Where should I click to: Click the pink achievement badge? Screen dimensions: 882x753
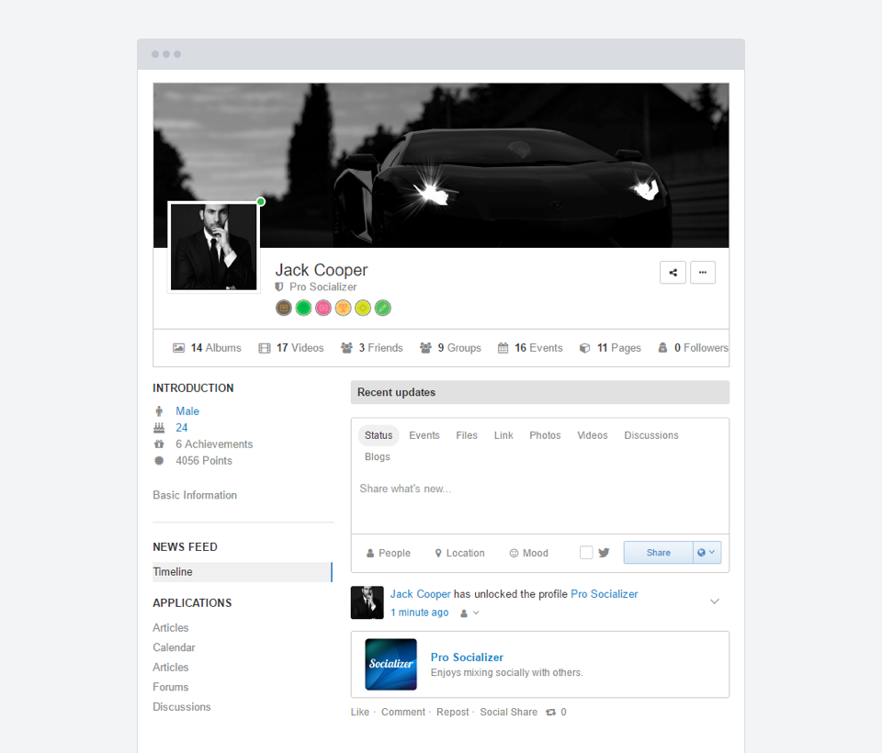click(323, 308)
